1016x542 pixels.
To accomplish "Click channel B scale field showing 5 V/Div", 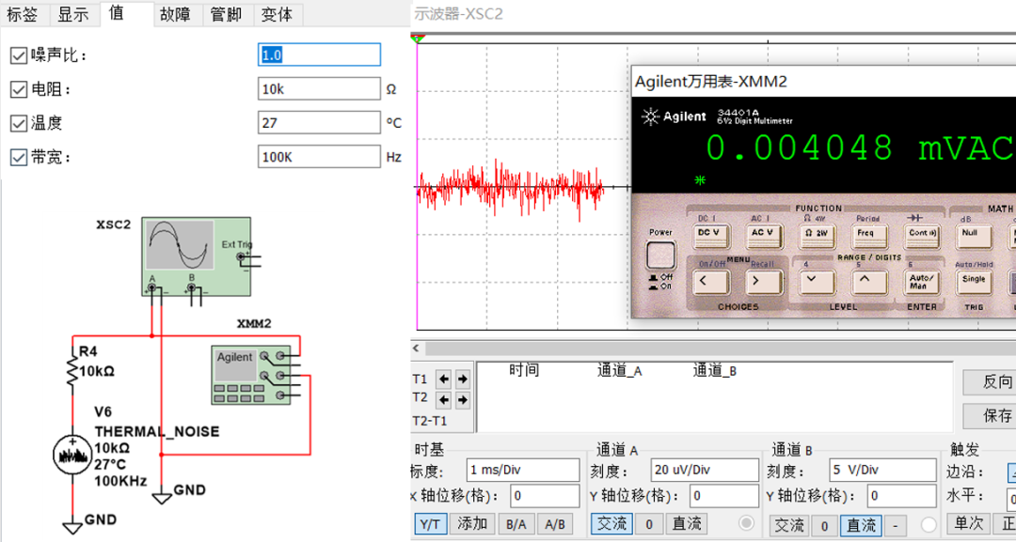I will tap(882, 471).
